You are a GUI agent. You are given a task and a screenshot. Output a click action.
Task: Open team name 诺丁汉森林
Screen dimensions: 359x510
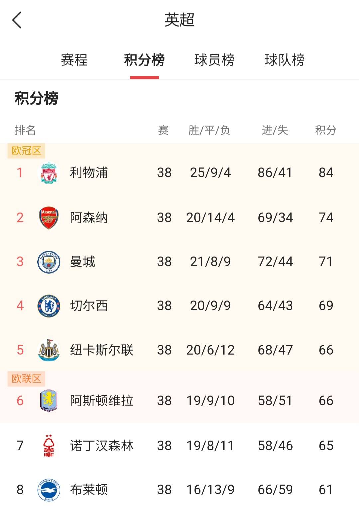[102, 446]
